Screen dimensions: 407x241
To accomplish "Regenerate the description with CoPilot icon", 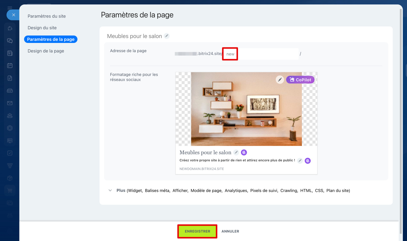I will pos(307,161).
